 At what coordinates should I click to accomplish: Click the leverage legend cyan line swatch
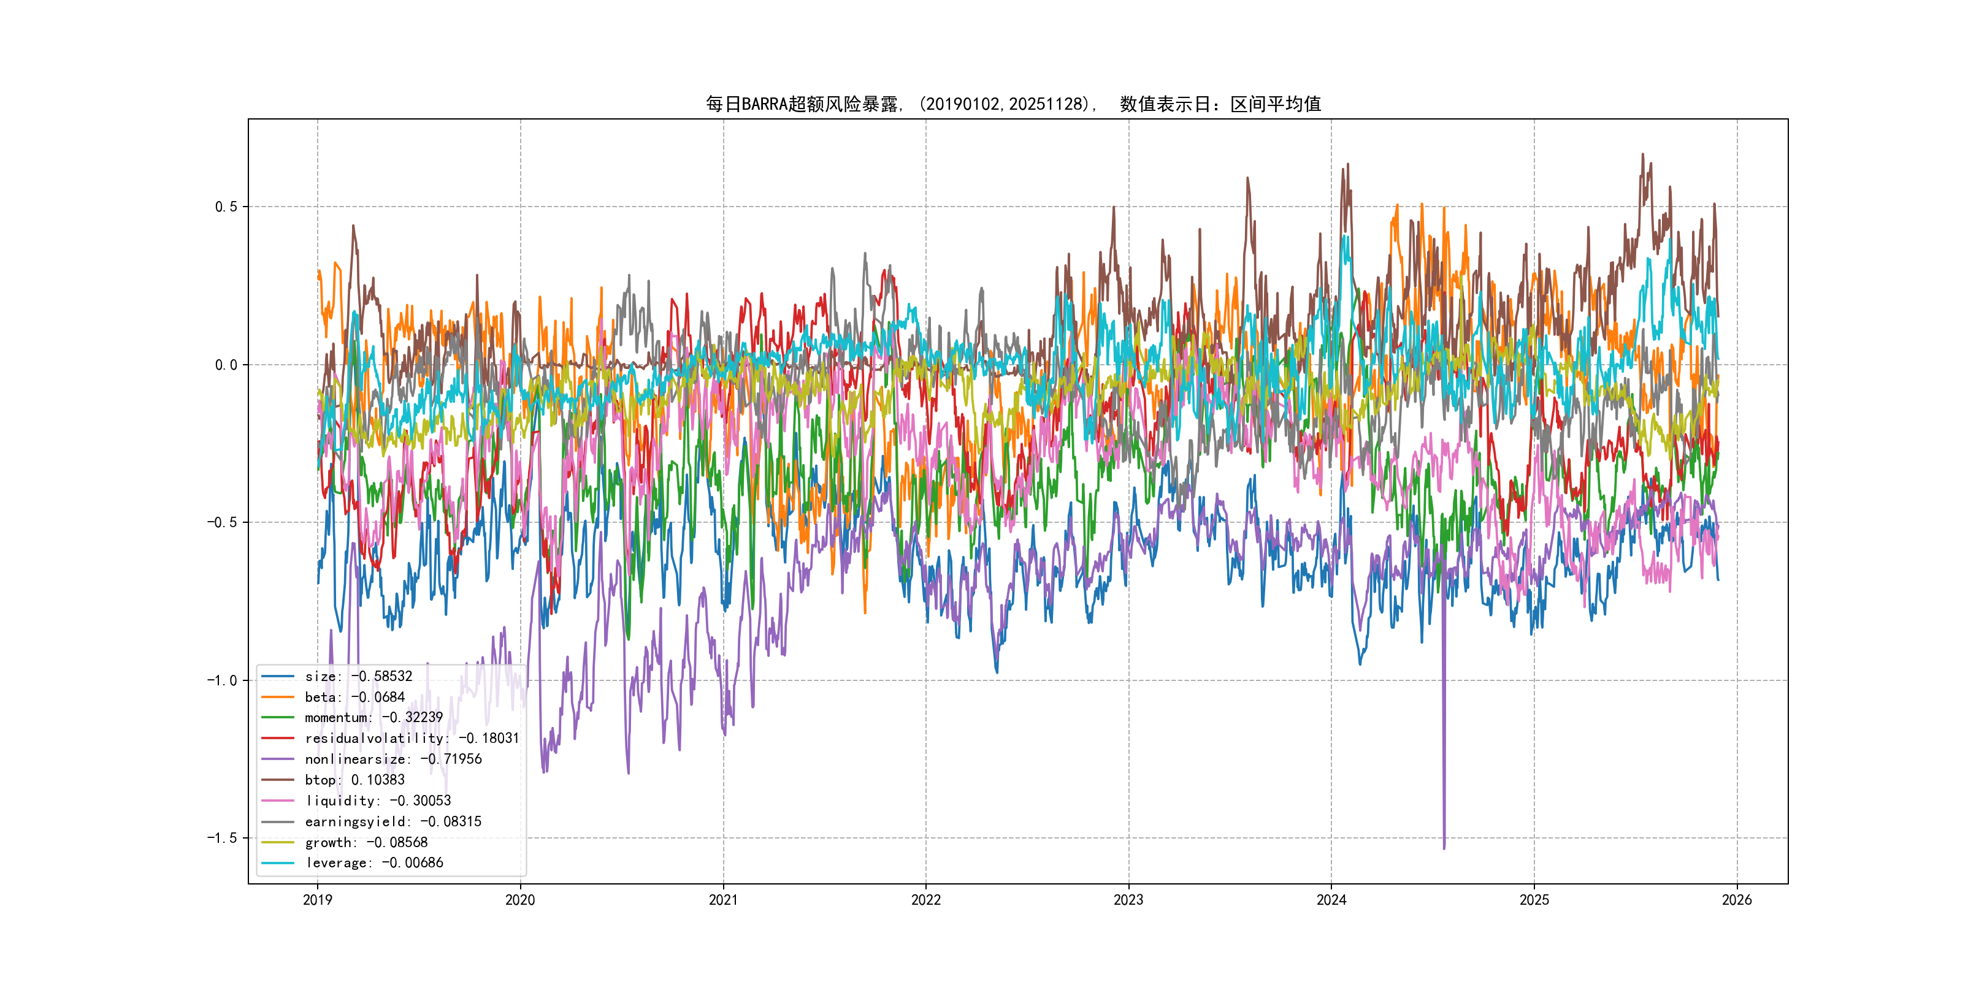[x=278, y=862]
